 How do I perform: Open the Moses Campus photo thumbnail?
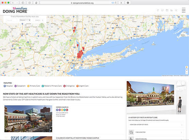point(28,119)
